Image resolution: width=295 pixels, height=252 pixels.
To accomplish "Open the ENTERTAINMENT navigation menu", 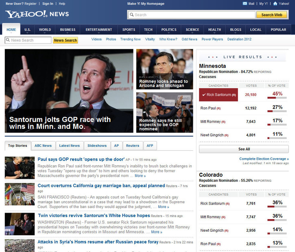I will click(99, 30).
